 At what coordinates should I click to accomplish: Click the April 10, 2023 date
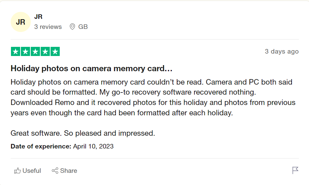(93, 146)
